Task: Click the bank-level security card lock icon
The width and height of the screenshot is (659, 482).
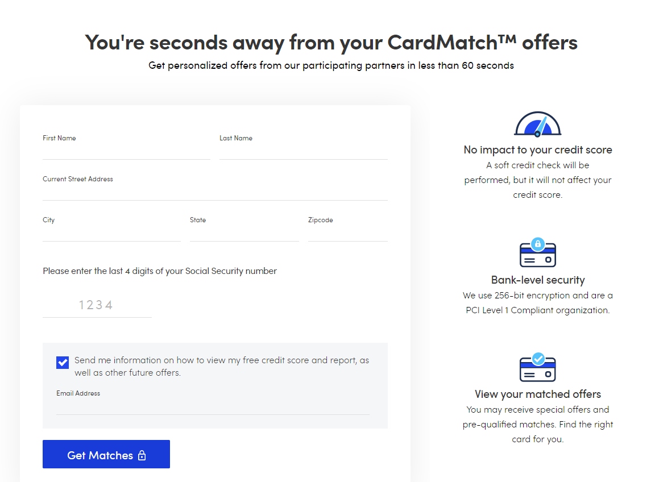Action: pyautogui.click(x=537, y=253)
